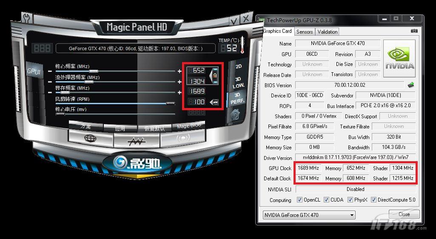Click the NVIDIA logo in GPU-Z
The image size is (436, 239).
[x=399, y=59]
